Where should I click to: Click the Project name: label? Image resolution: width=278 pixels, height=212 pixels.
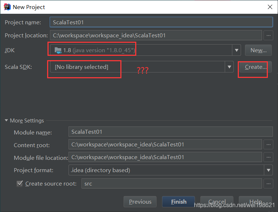pyautogui.click(x=23, y=22)
